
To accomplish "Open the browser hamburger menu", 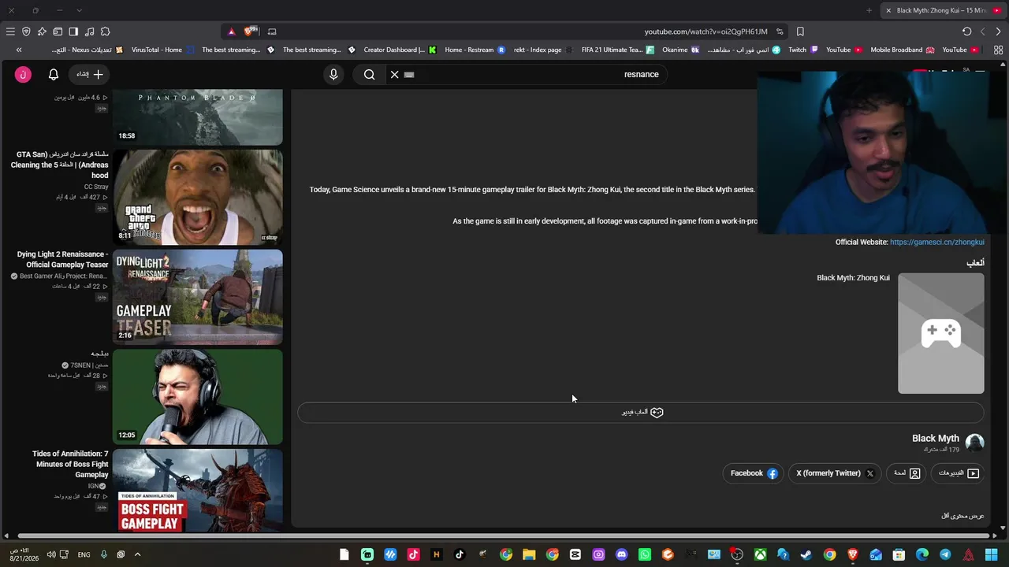I will [x=10, y=31].
